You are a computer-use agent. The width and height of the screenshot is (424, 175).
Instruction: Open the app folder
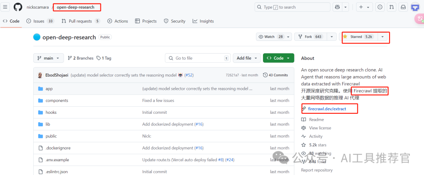(x=49, y=89)
